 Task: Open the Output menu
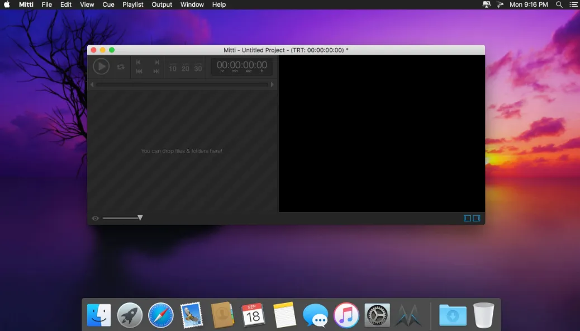(x=161, y=4)
